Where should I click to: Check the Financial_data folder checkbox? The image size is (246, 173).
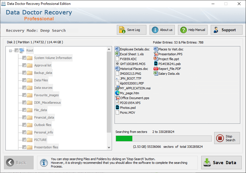[x=24, y=117]
